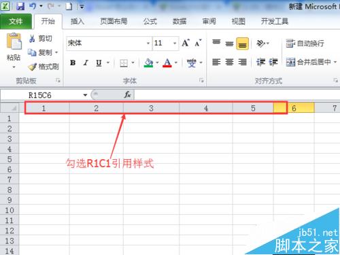This screenshot has width=340, height=255.
Task: Open the 对齐方式 group dialog launcher
Action: [x=336, y=80]
